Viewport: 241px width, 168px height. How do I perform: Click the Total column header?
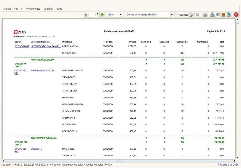click(221, 42)
